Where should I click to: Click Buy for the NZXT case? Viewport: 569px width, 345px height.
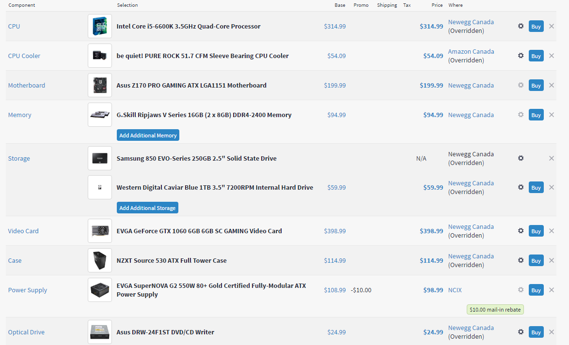tap(536, 260)
